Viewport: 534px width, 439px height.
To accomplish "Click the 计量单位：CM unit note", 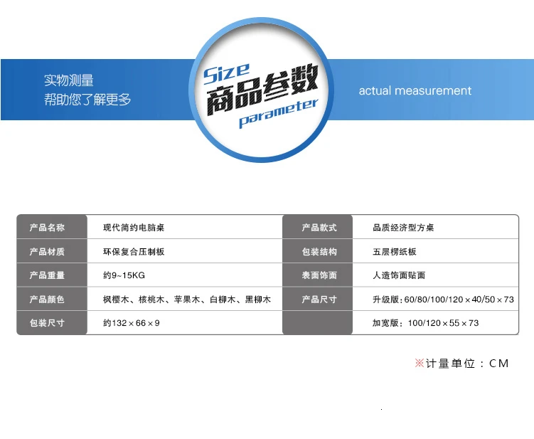I will (461, 364).
